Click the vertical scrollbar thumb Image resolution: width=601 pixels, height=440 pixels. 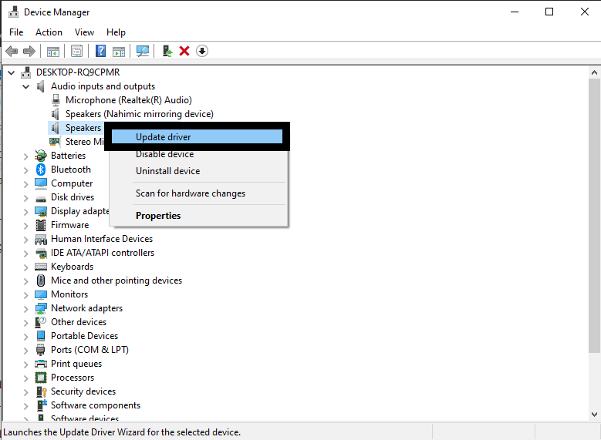594,216
